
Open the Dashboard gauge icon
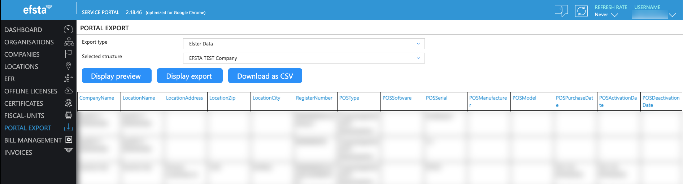click(68, 30)
